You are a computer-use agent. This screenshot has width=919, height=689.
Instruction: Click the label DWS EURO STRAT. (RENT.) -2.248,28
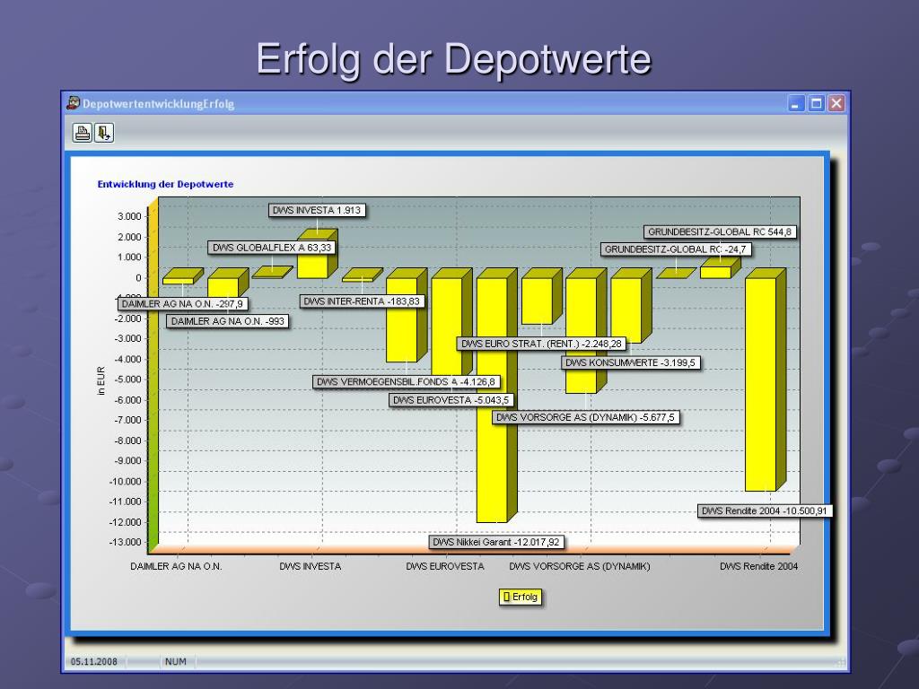click(x=541, y=344)
